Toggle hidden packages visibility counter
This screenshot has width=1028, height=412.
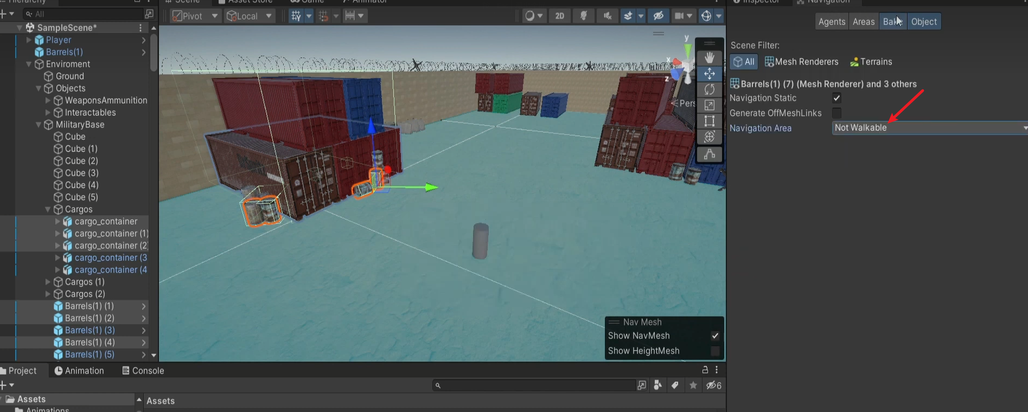pos(713,385)
